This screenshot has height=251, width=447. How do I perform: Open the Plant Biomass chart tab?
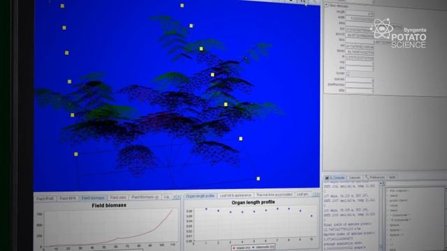[145, 197]
